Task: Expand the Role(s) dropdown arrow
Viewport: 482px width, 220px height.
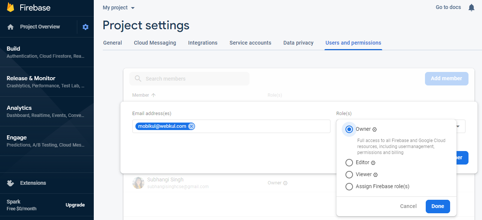Action: pyautogui.click(x=458, y=126)
